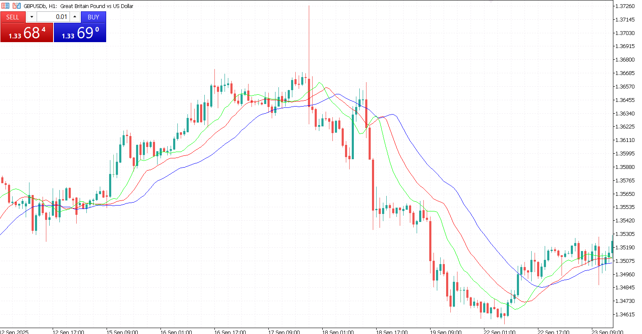Click the sell price tile showing 1.33 68
Screen dimensions: 642x334
click(27, 32)
